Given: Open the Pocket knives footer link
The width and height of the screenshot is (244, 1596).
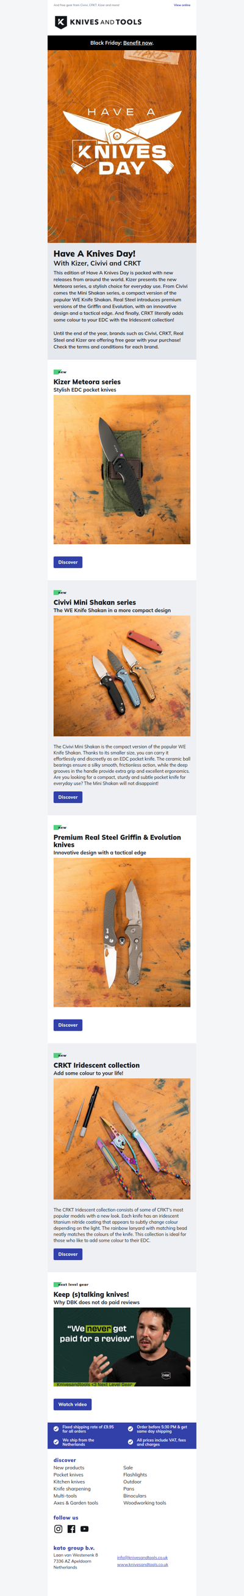Looking at the screenshot, I should (x=69, y=1475).
